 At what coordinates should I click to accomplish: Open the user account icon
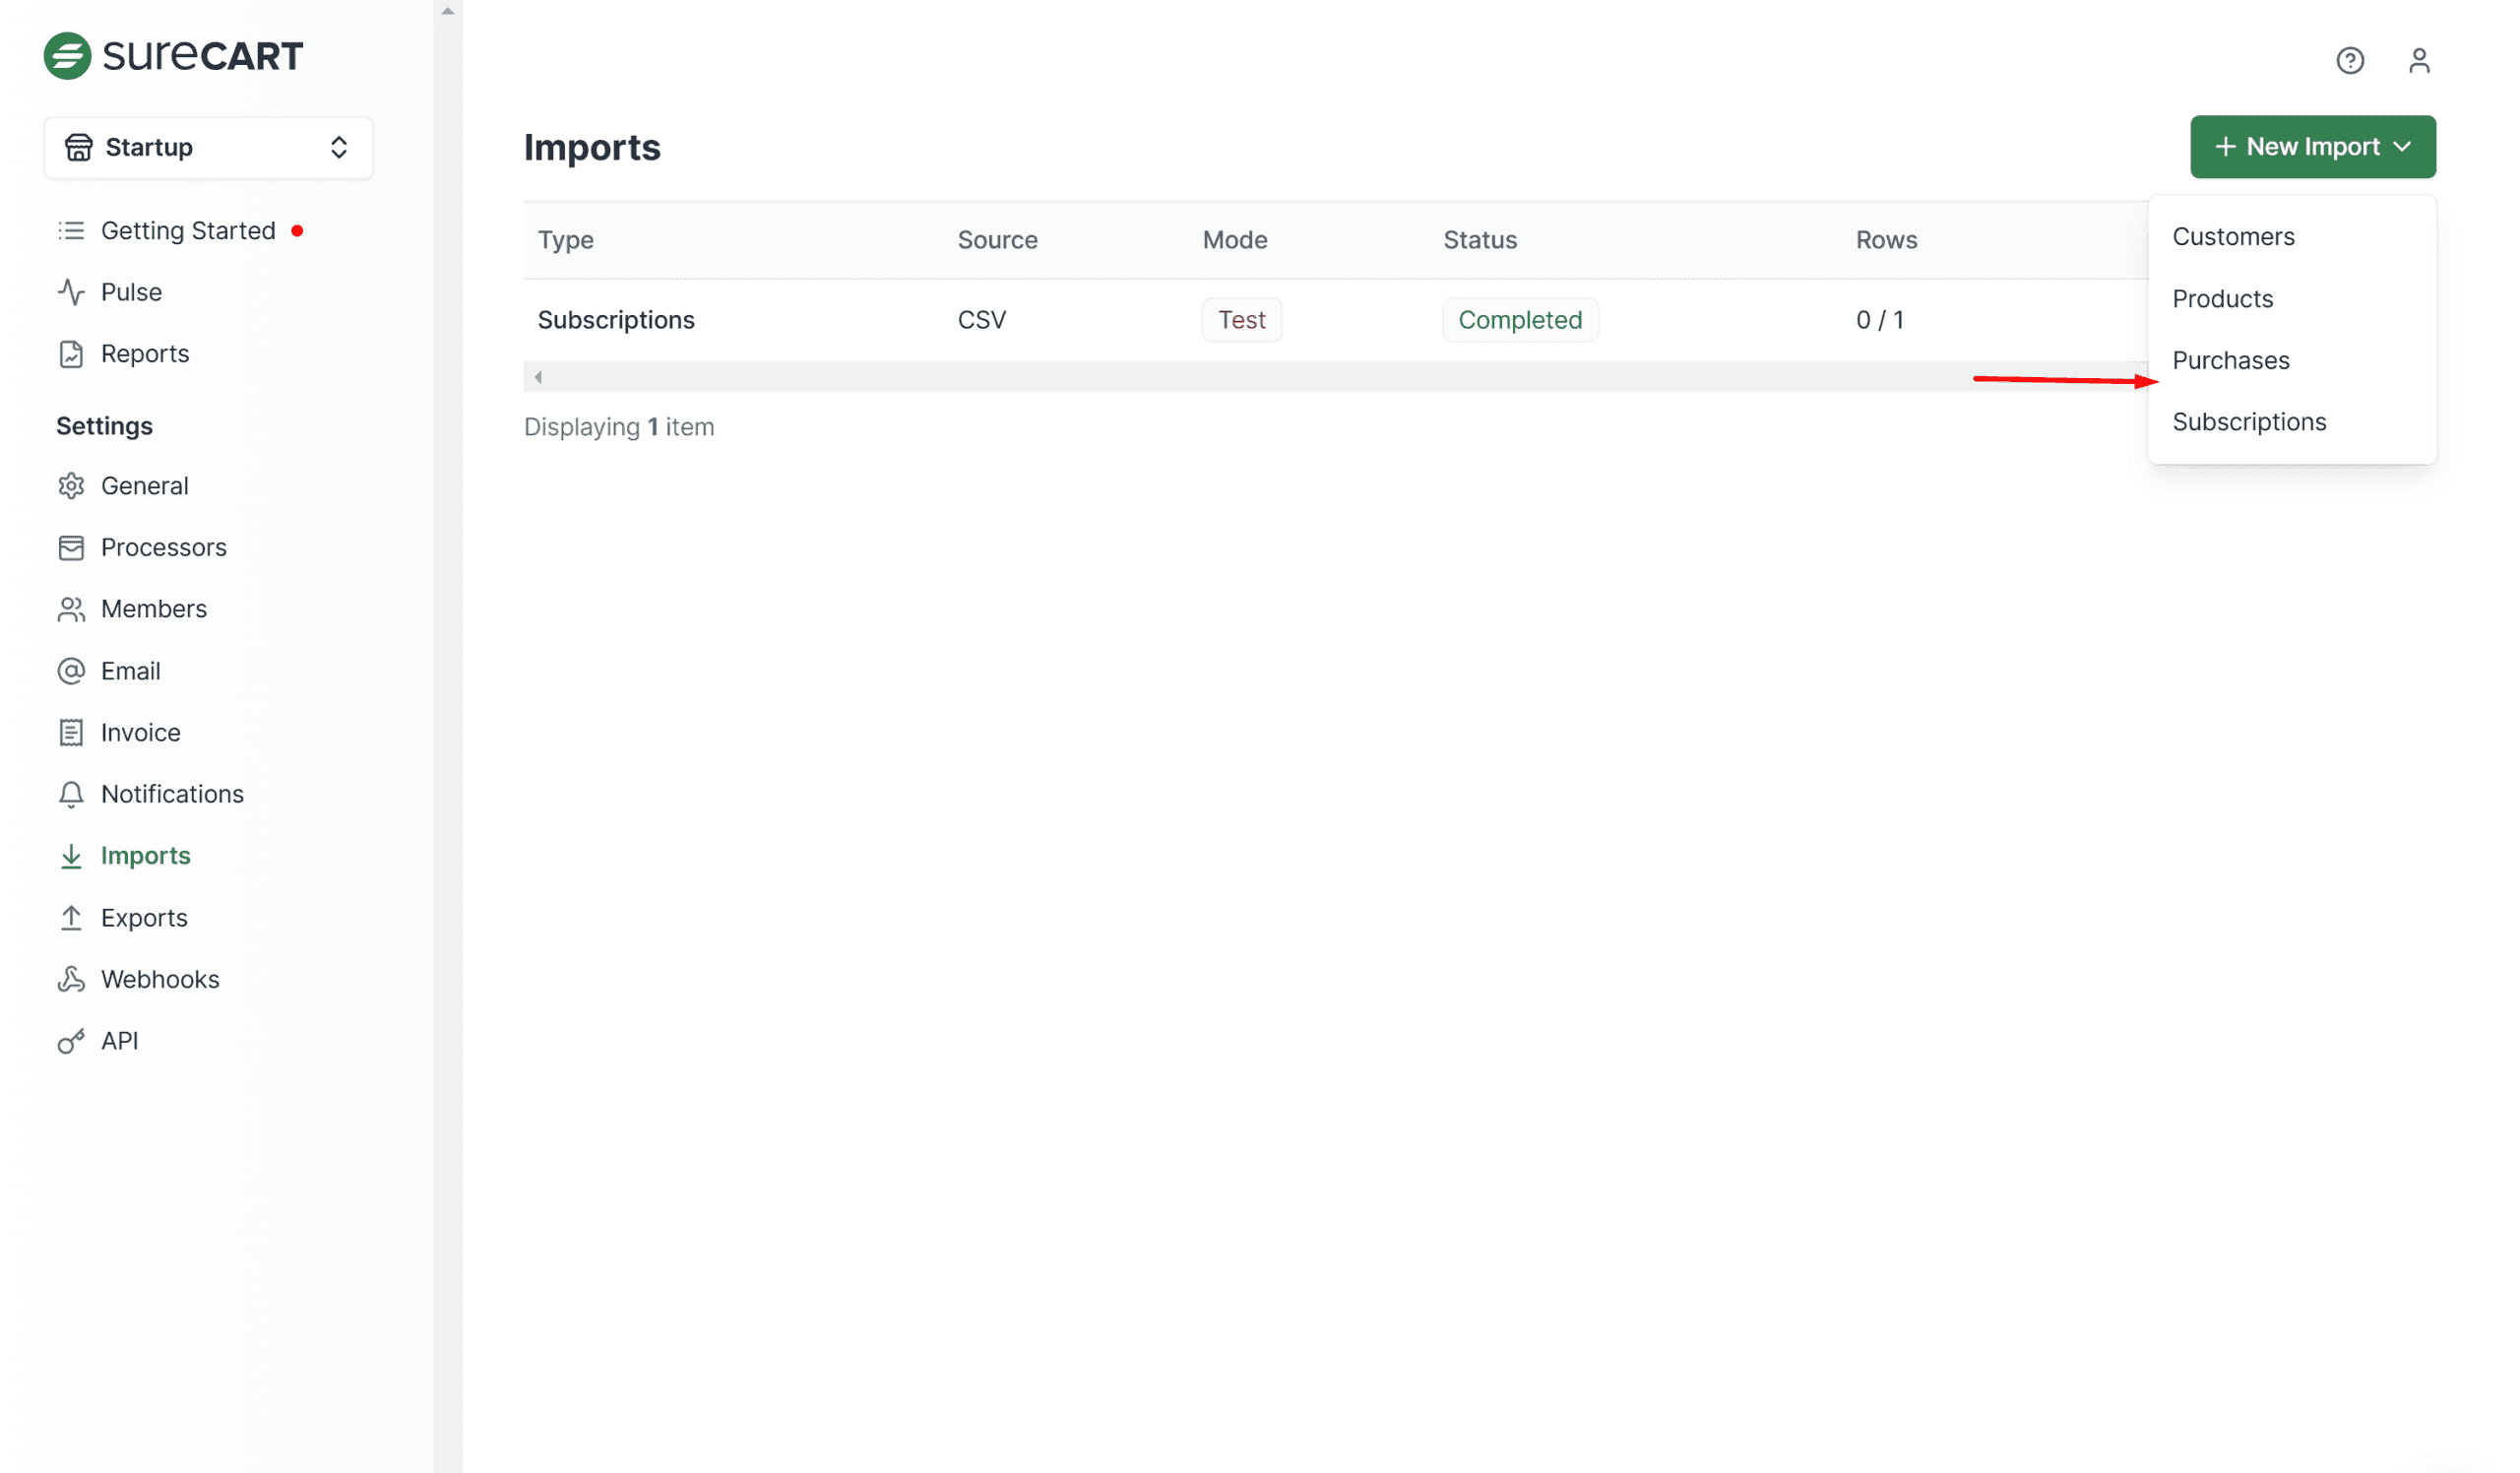[2418, 61]
